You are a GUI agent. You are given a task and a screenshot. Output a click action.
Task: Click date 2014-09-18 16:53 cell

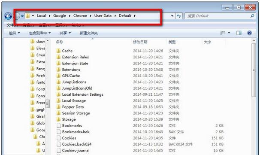tap(148, 107)
